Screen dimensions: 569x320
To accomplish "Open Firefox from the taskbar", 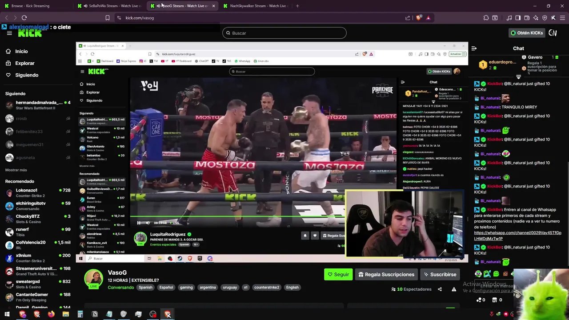I will click(x=51, y=314).
